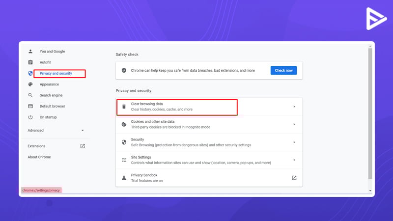Select Privacy and security in sidebar
The width and height of the screenshot is (393, 221).
click(56, 73)
